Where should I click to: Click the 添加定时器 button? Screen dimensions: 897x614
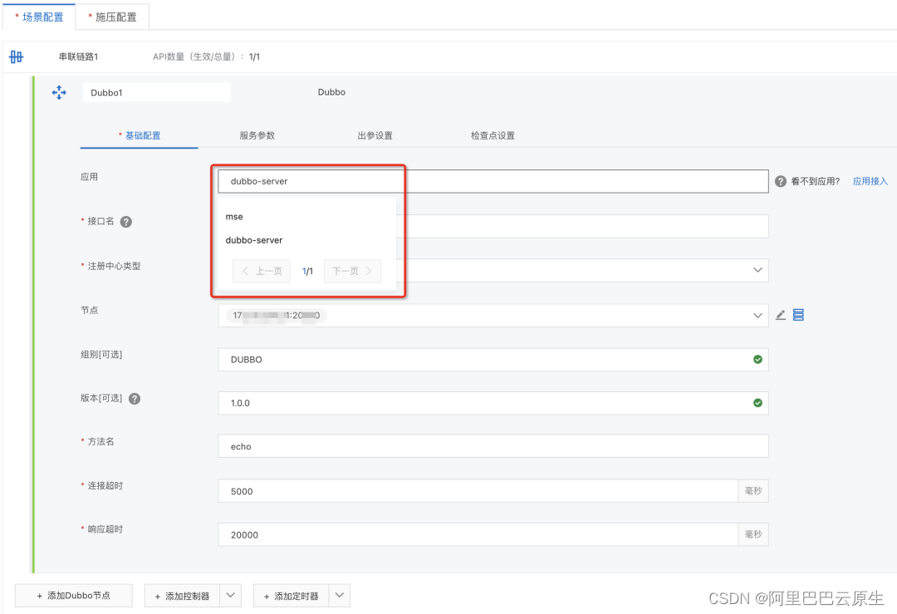[292, 596]
